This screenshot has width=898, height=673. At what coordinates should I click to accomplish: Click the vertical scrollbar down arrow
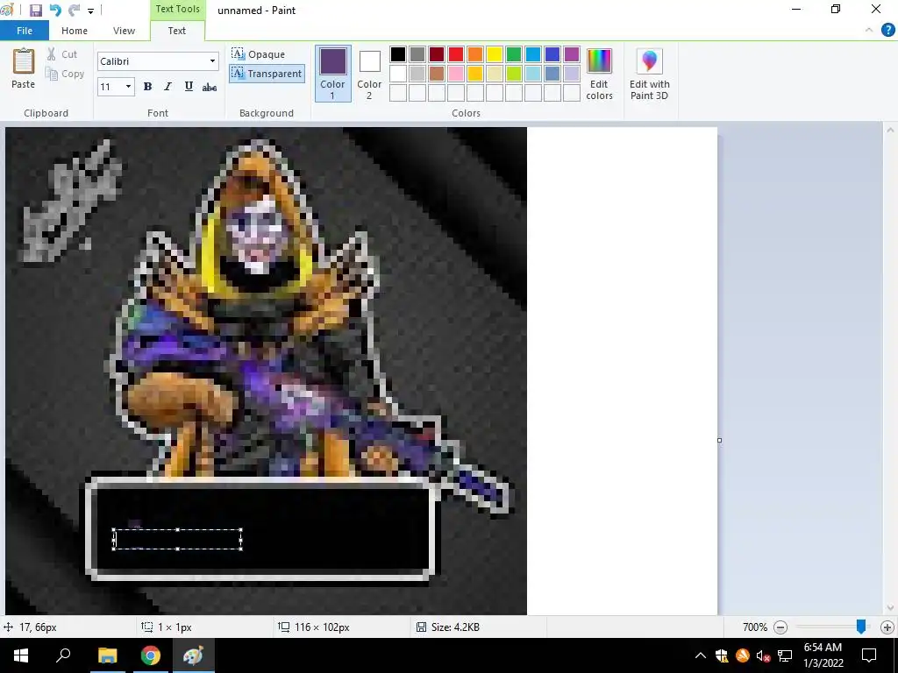point(890,608)
